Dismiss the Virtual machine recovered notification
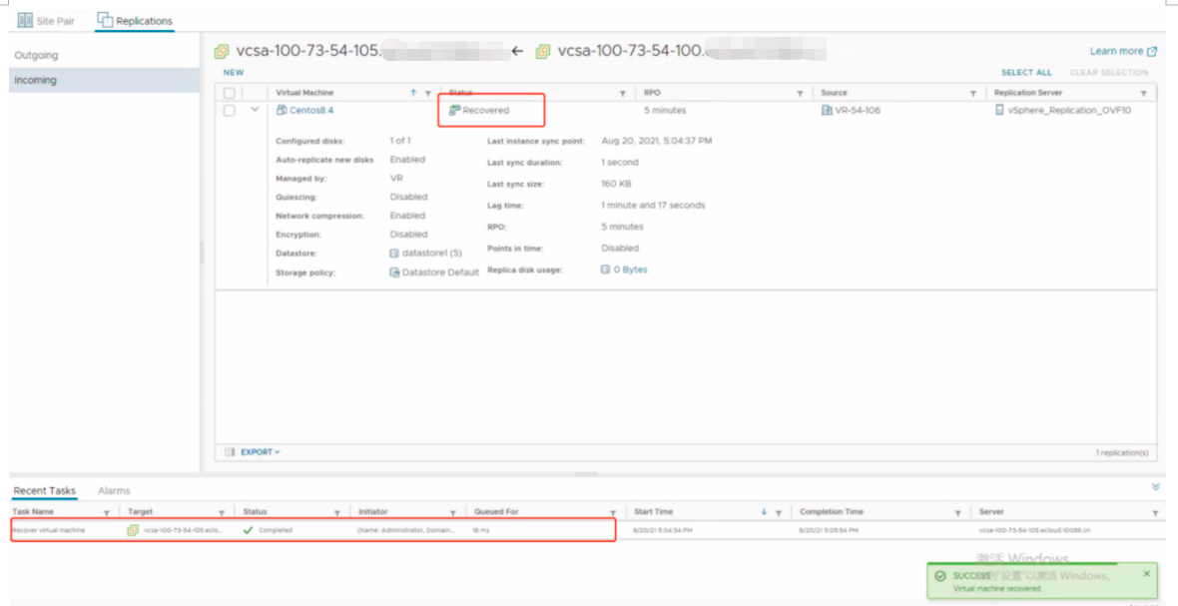The width and height of the screenshot is (1178, 606). coord(1145,574)
